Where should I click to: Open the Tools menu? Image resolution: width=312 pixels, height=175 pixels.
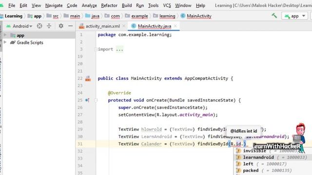click(153, 5)
